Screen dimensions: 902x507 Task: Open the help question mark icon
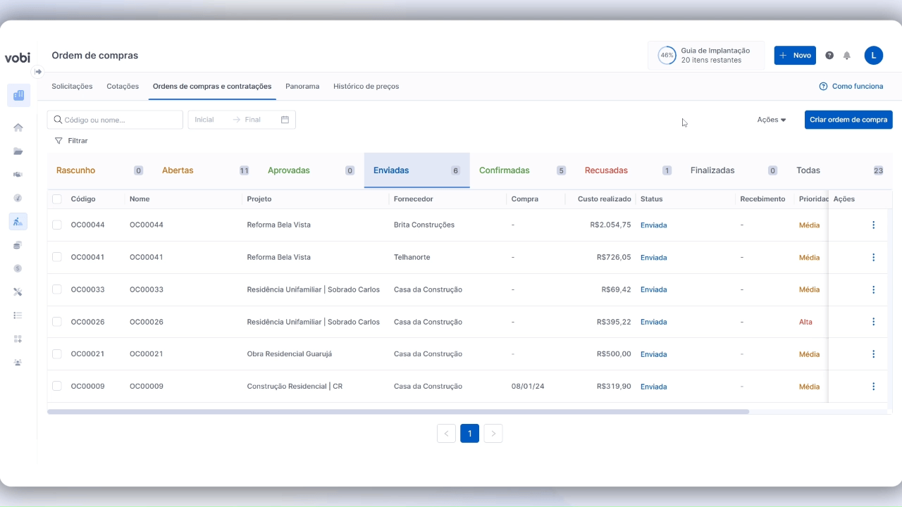829,56
